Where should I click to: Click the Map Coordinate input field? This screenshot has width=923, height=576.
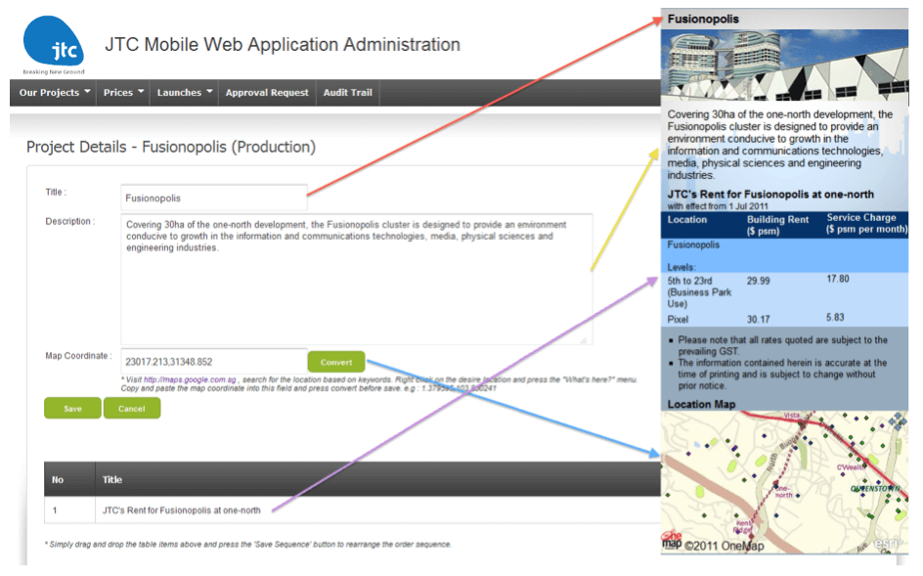point(214,361)
